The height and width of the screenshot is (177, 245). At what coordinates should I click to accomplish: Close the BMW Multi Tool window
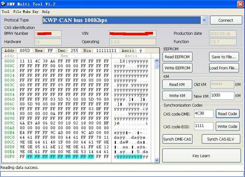click(240, 4)
